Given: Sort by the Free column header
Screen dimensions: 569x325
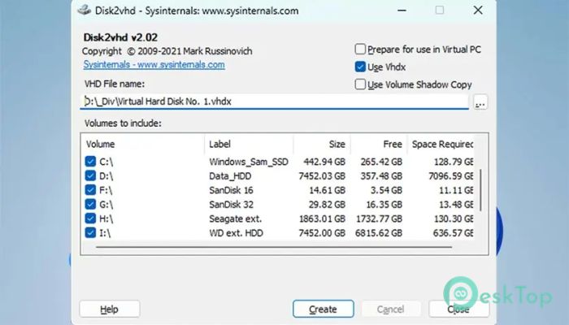Looking at the screenshot, I should click(x=379, y=144).
